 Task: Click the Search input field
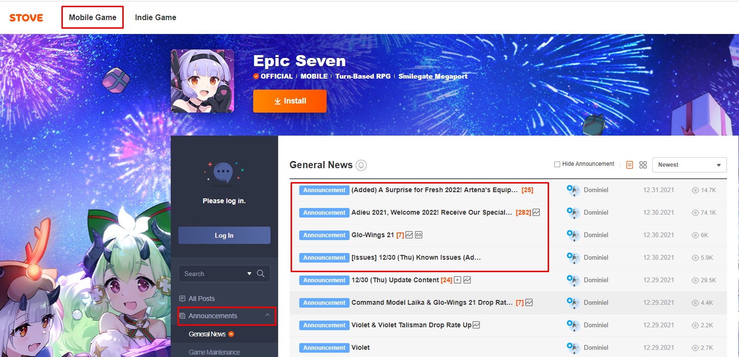click(211, 274)
